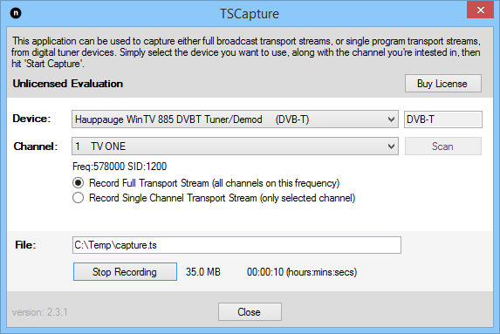This screenshot has width=500, height=334.
Task: Click the 35.0 MB recorded size readout
Action: point(203,272)
